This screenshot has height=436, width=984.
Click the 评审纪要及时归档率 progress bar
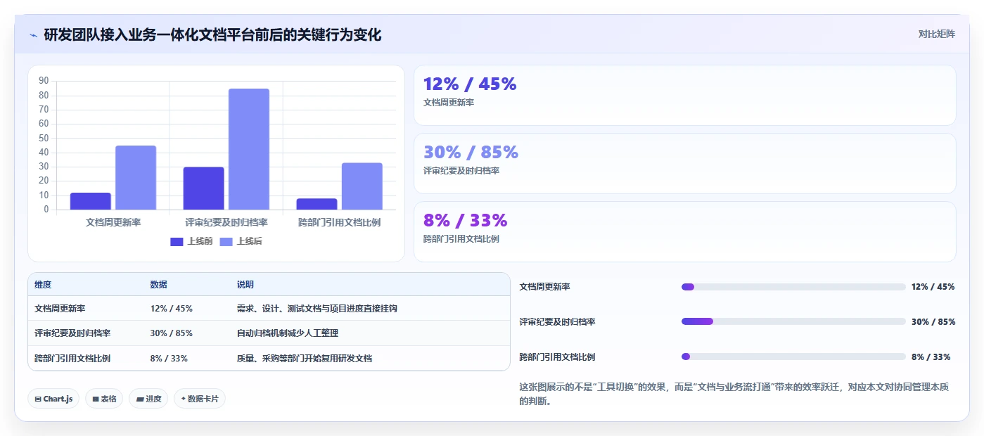pyautogui.click(x=793, y=321)
